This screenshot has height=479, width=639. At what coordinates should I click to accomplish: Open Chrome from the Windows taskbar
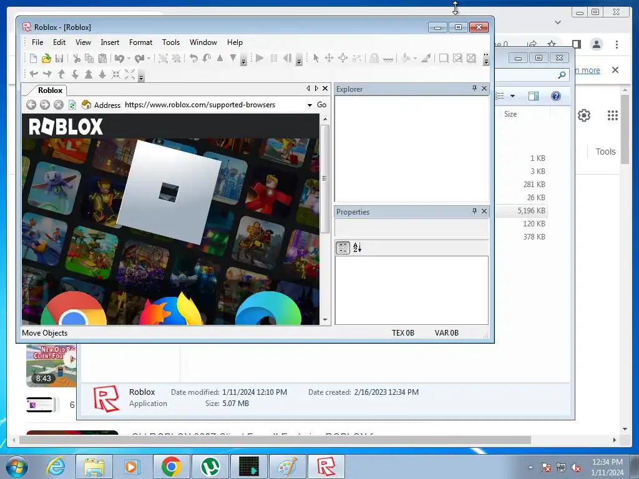(171, 467)
